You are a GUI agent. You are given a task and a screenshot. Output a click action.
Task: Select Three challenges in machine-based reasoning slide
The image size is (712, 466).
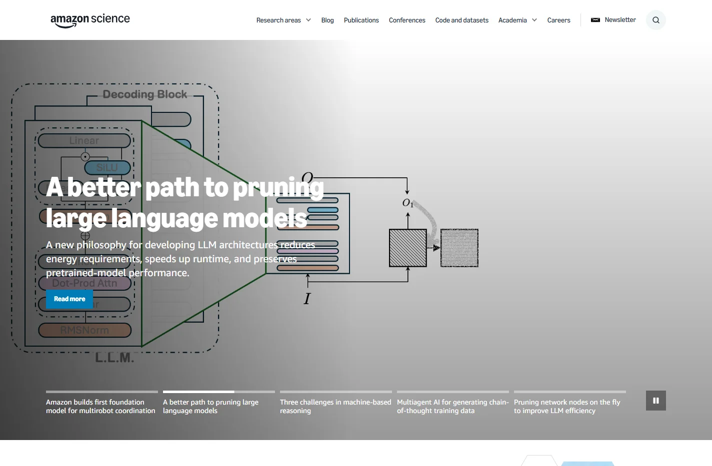click(335, 406)
